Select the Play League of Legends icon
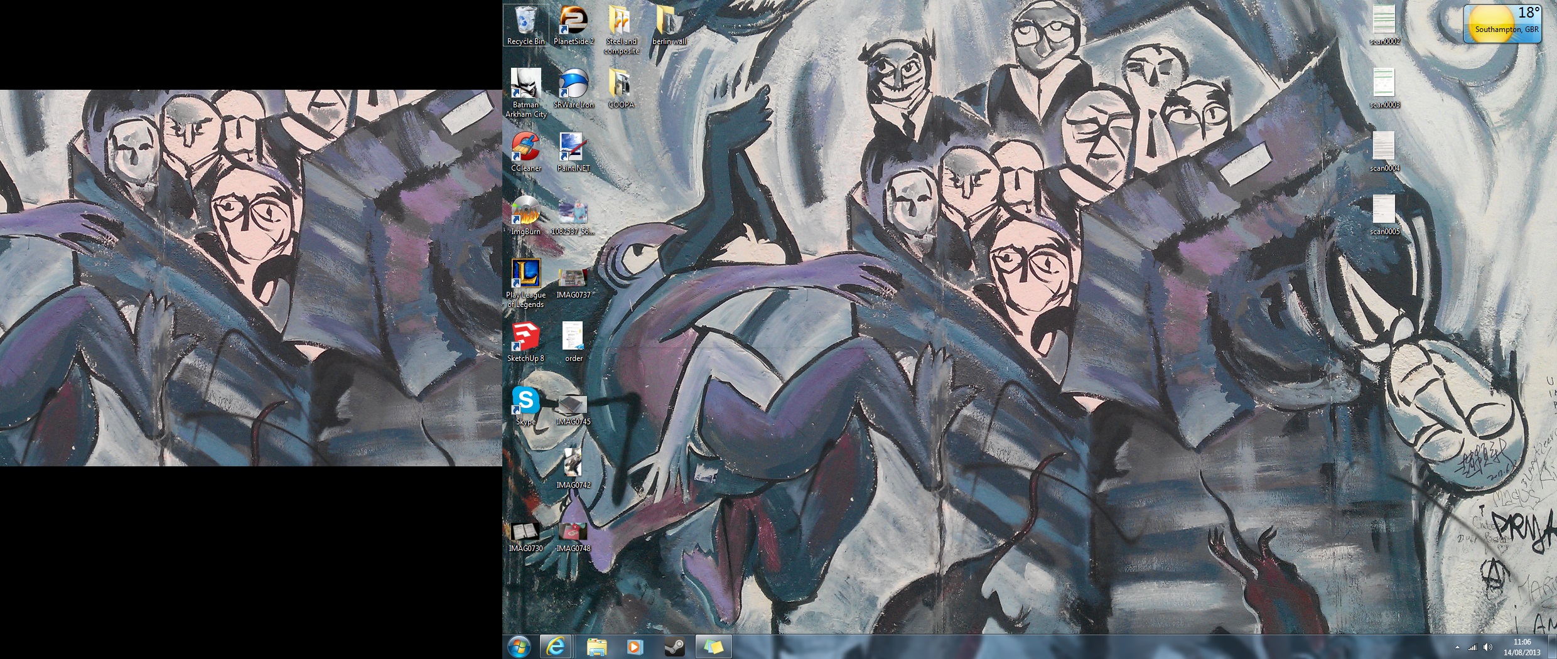This screenshot has width=1557, height=659. [x=525, y=277]
